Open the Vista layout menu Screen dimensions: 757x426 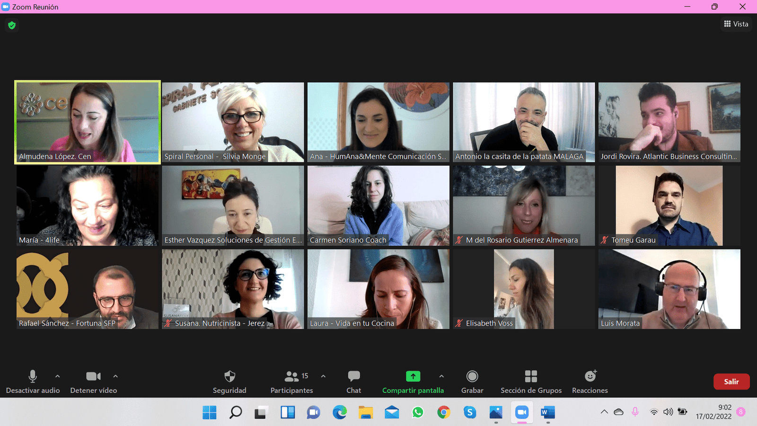click(x=736, y=24)
